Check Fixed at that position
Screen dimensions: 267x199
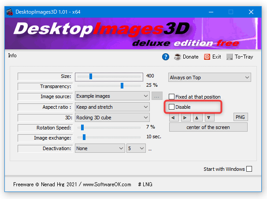coord(171,96)
